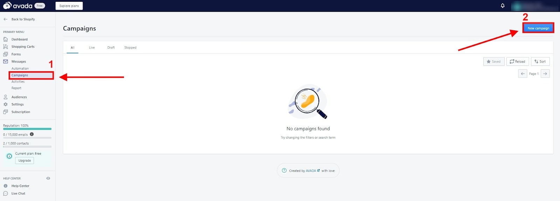
Task: Open the Sort options
Action: (540, 62)
